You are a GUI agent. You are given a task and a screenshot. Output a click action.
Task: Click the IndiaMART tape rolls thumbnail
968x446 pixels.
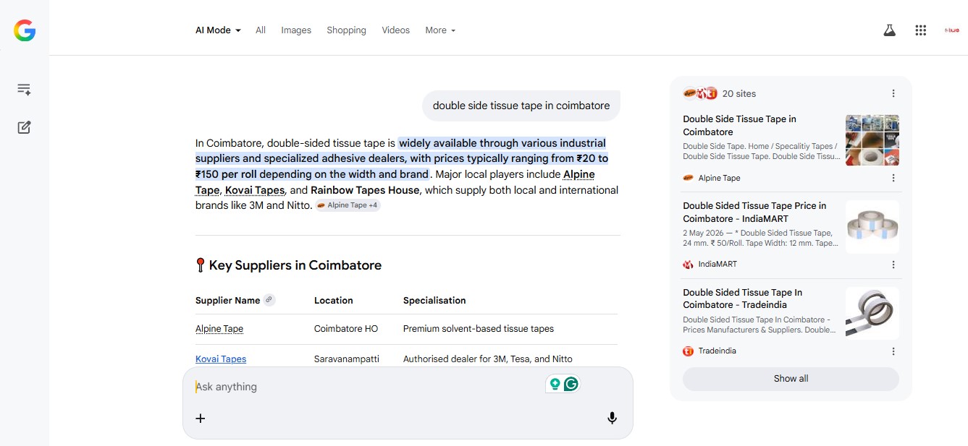click(x=872, y=226)
